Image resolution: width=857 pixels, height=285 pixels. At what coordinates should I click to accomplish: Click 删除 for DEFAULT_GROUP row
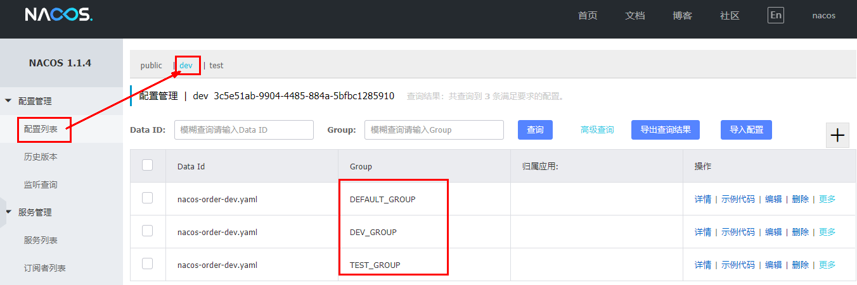click(x=801, y=199)
